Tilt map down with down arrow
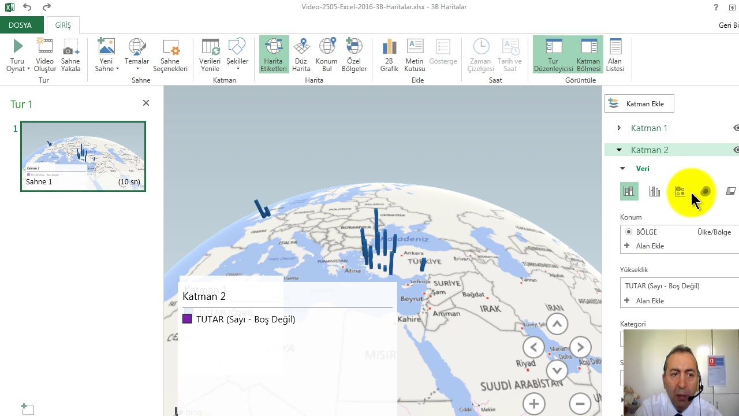This screenshot has width=739, height=416. click(x=557, y=370)
